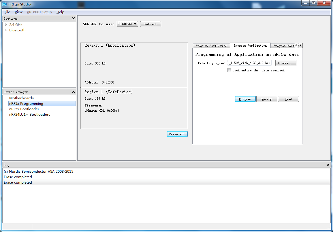Click the Nordic Semiconductor copyright log line

[x=38, y=171]
